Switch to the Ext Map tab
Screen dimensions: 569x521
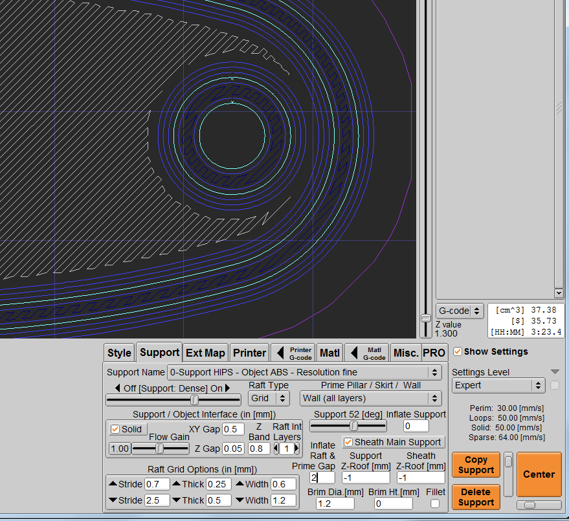[x=205, y=353]
